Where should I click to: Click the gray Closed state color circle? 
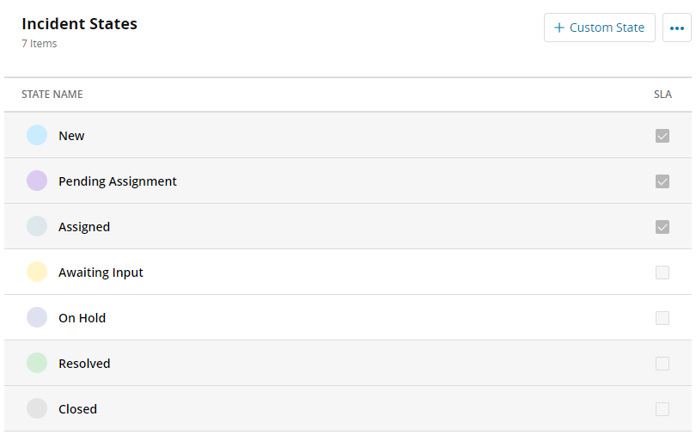[37, 408]
